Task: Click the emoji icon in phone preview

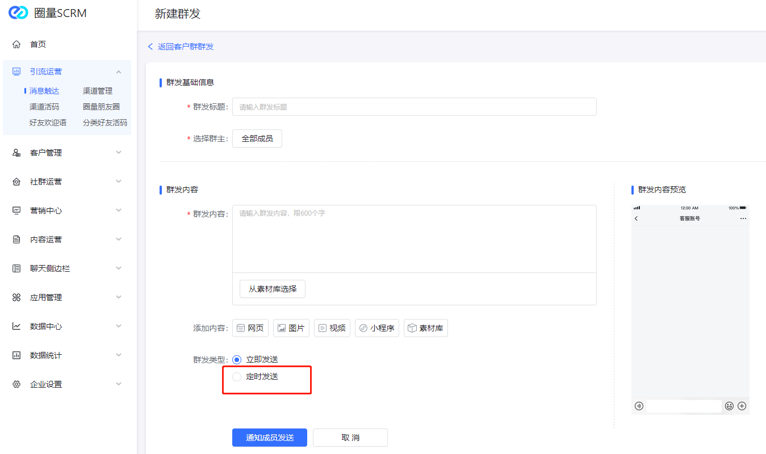Action: pyautogui.click(x=729, y=406)
